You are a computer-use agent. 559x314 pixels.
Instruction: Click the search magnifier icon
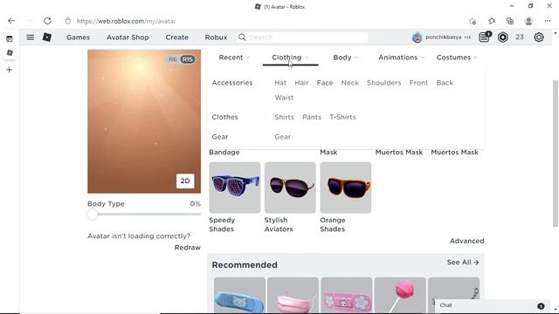click(x=242, y=37)
